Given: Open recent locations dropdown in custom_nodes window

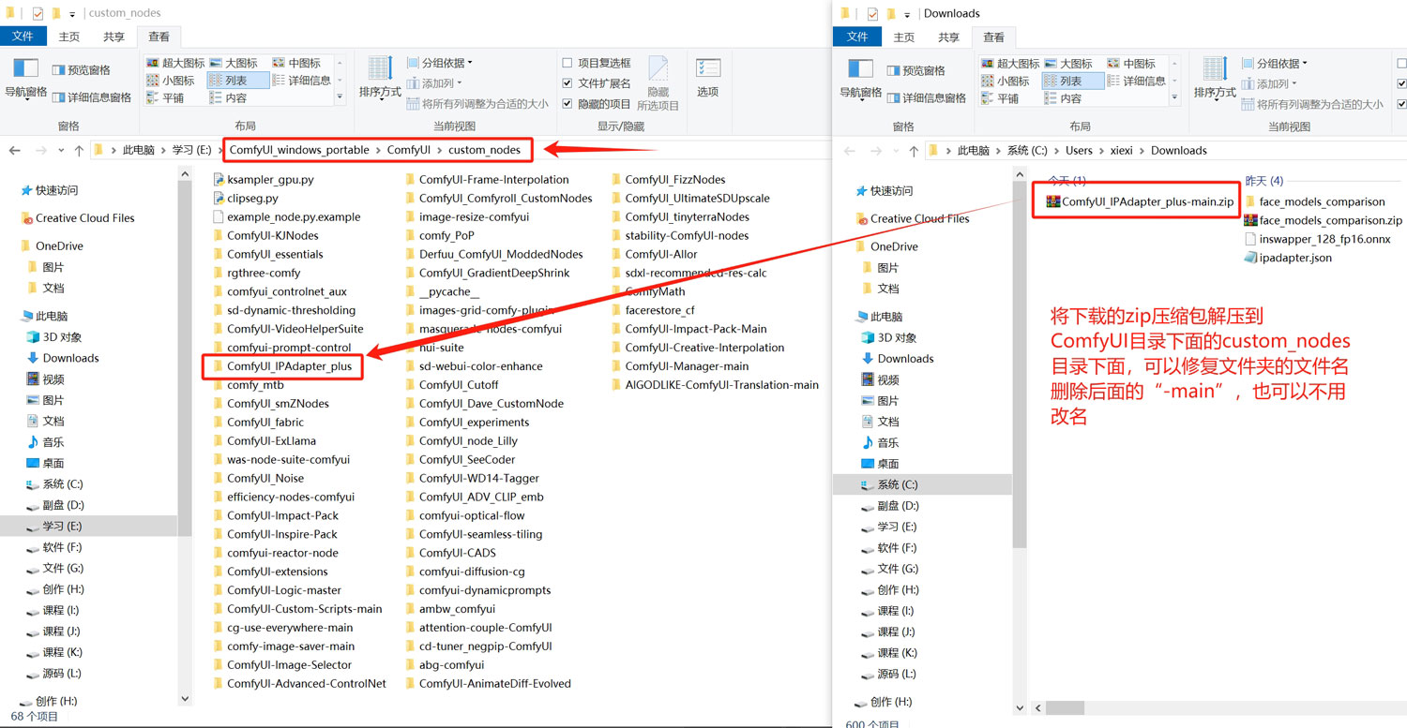Looking at the screenshot, I should click(x=62, y=150).
